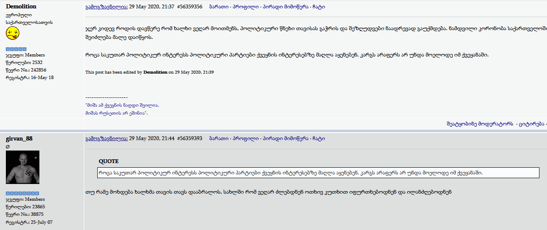Click girvan_88's reply text starting 'თუ რამე მოხდება'

coord(268,192)
